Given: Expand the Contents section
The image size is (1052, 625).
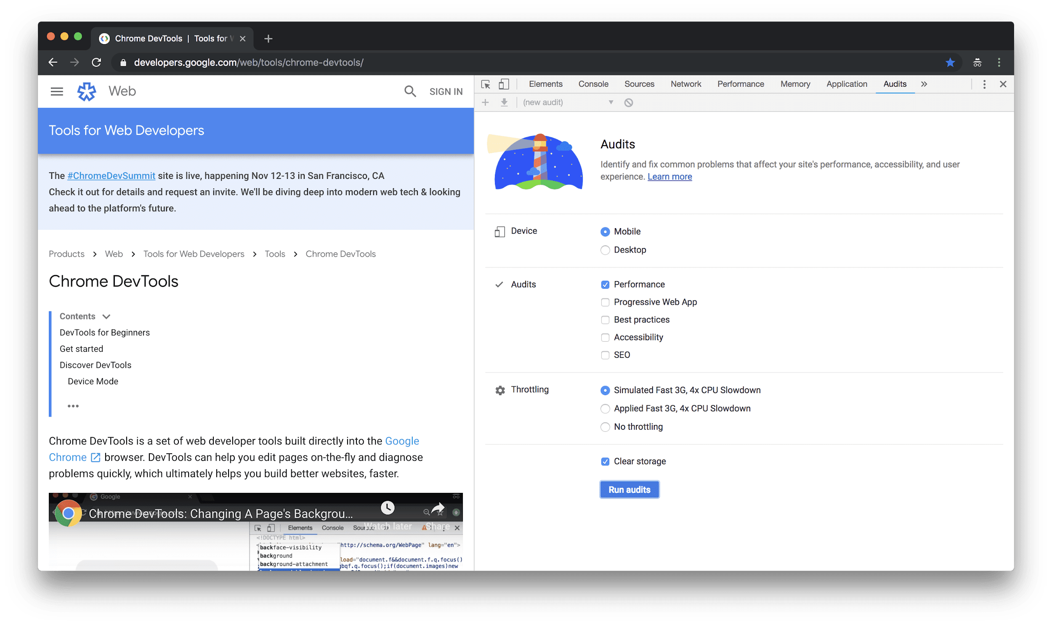Looking at the screenshot, I should pyautogui.click(x=107, y=316).
